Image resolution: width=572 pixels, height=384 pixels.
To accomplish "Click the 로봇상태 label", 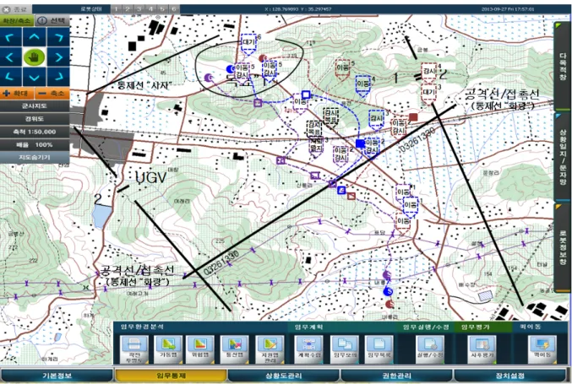I will tap(91, 9).
